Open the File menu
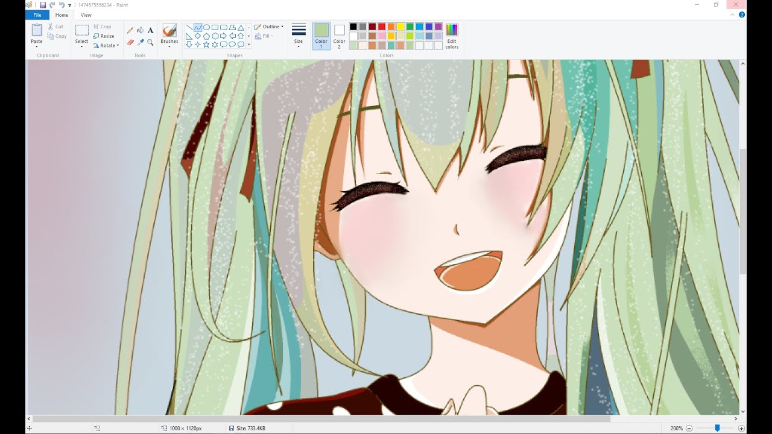772x434 pixels. [37, 15]
